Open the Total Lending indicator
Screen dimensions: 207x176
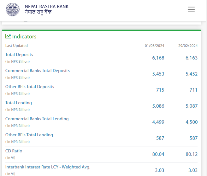pyautogui.click(x=19, y=103)
